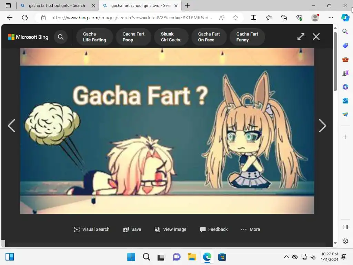Open Tools briefcase in sidebar
The height and width of the screenshot is (265, 353).
345,59
